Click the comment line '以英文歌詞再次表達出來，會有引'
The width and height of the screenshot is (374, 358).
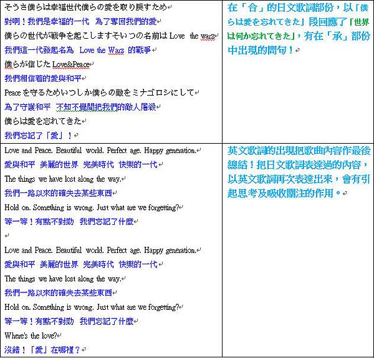(x=299, y=179)
